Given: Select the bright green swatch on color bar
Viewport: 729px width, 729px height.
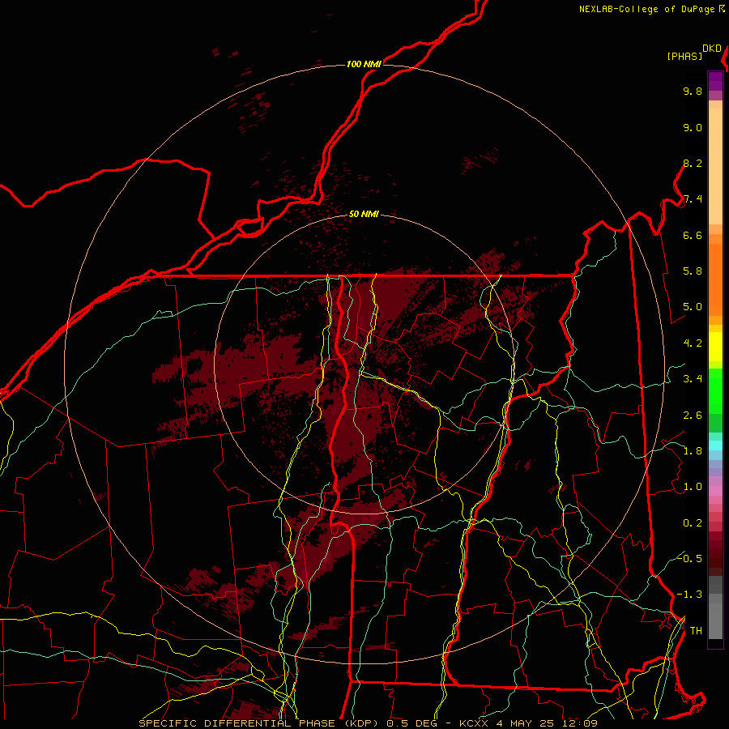Looking at the screenshot, I should [715, 390].
